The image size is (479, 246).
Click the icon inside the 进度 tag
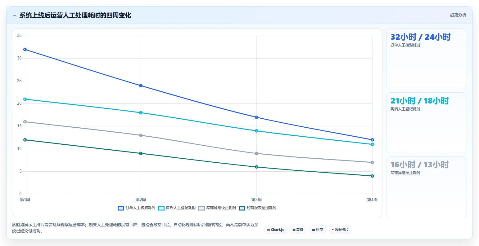[314, 230]
